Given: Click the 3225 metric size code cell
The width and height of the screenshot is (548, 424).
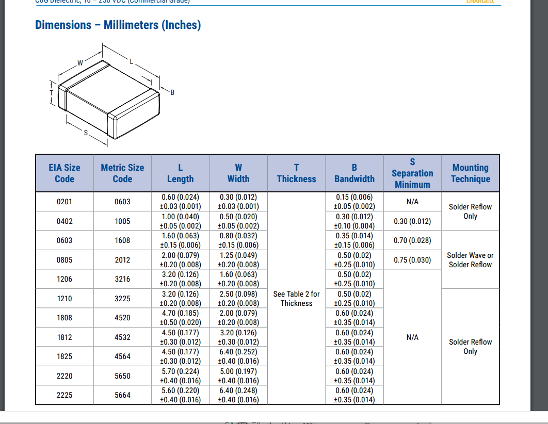Looking at the screenshot, I should [122, 299].
